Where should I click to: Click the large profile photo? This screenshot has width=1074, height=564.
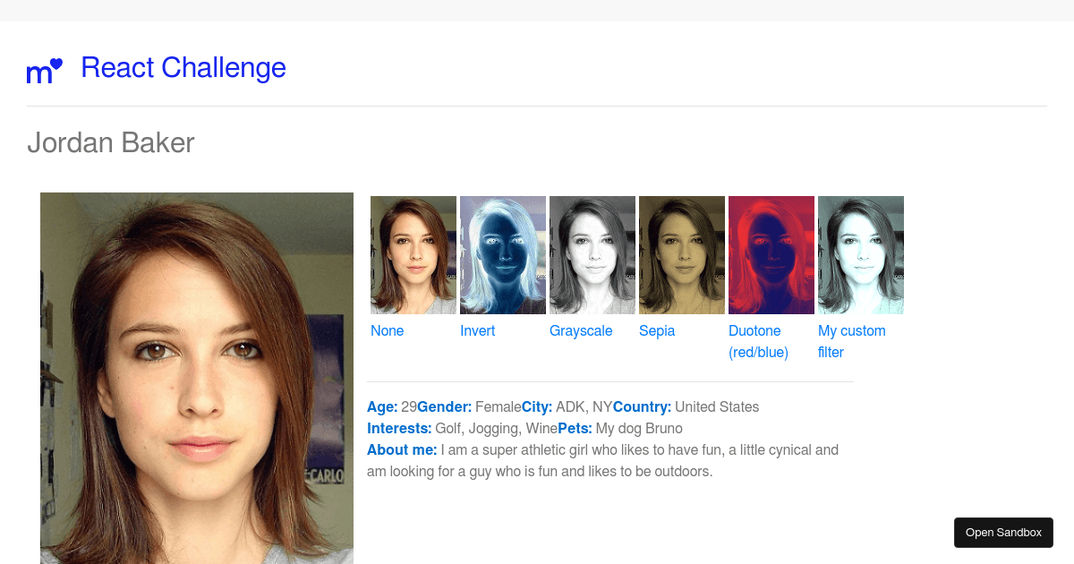[x=197, y=378]
